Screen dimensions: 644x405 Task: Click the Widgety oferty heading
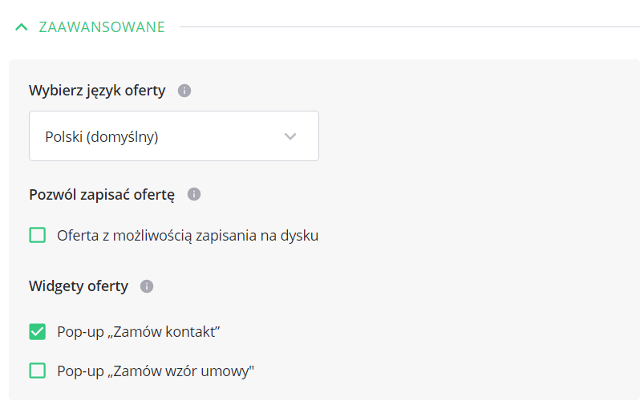(x=79, y=286)
